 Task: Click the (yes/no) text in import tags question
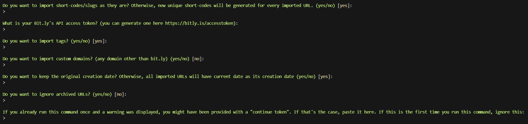coord(80,41)
